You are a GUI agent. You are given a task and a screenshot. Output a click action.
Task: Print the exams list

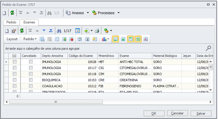click(x=97, y=31)
